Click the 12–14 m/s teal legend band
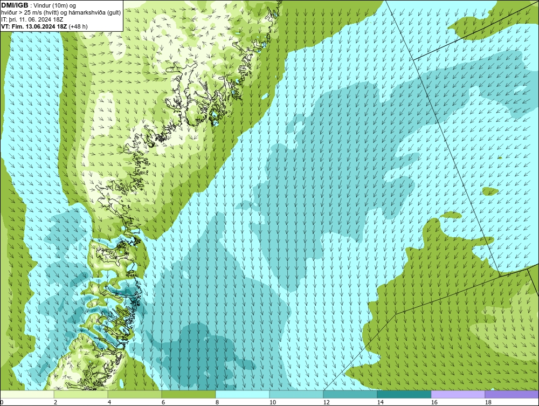This screenshot has height=406, width=539. [x=350, y=394]
